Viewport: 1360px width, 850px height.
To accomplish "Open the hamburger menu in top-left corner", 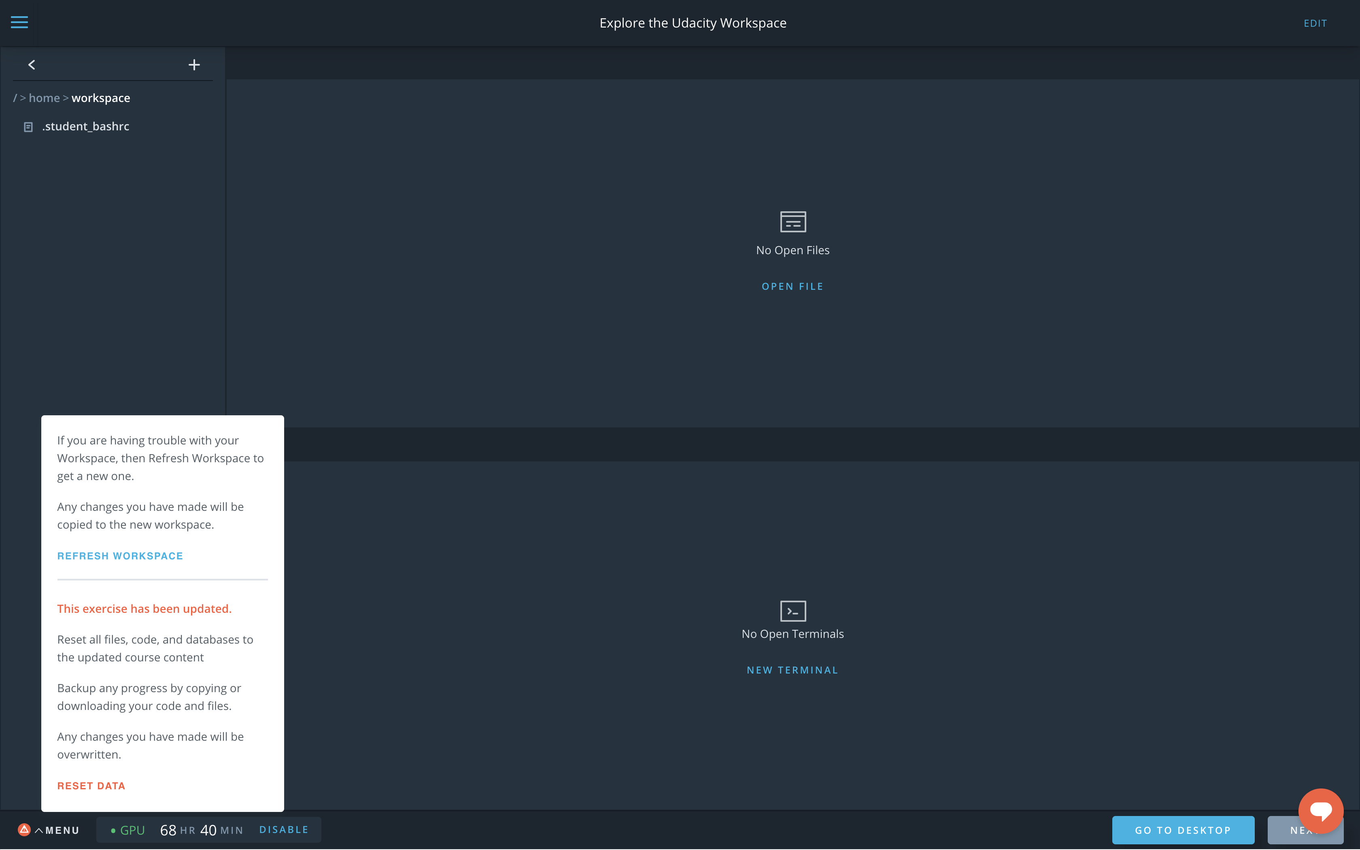I will coord(20,23).
